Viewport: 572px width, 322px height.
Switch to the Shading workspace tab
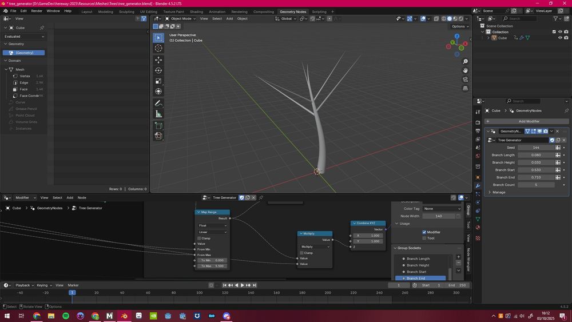coord(196,11)
